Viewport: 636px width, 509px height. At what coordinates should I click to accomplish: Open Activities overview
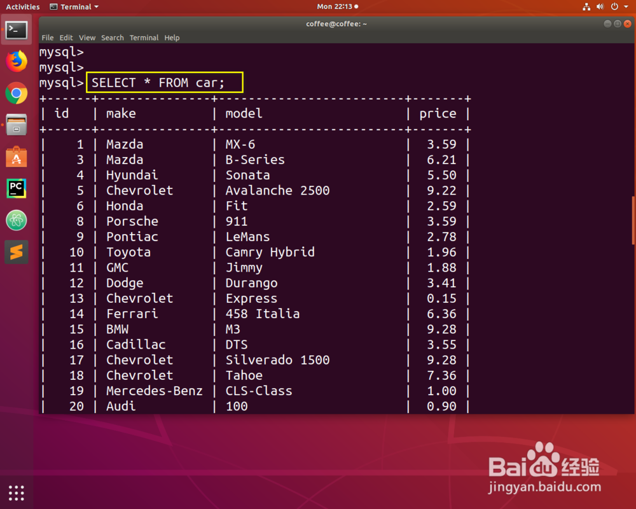(23, 6)
